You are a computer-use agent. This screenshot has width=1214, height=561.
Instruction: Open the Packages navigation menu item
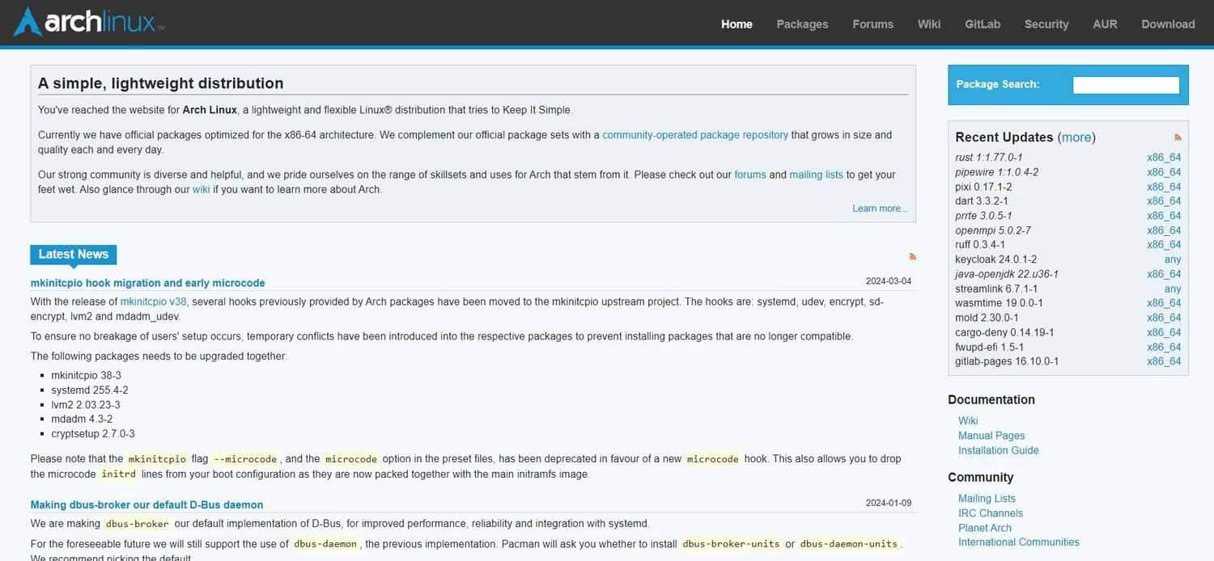coord(802,24)
